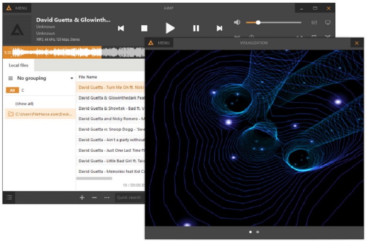
Task: Click the File Name column header
Action: coord(88,77)
